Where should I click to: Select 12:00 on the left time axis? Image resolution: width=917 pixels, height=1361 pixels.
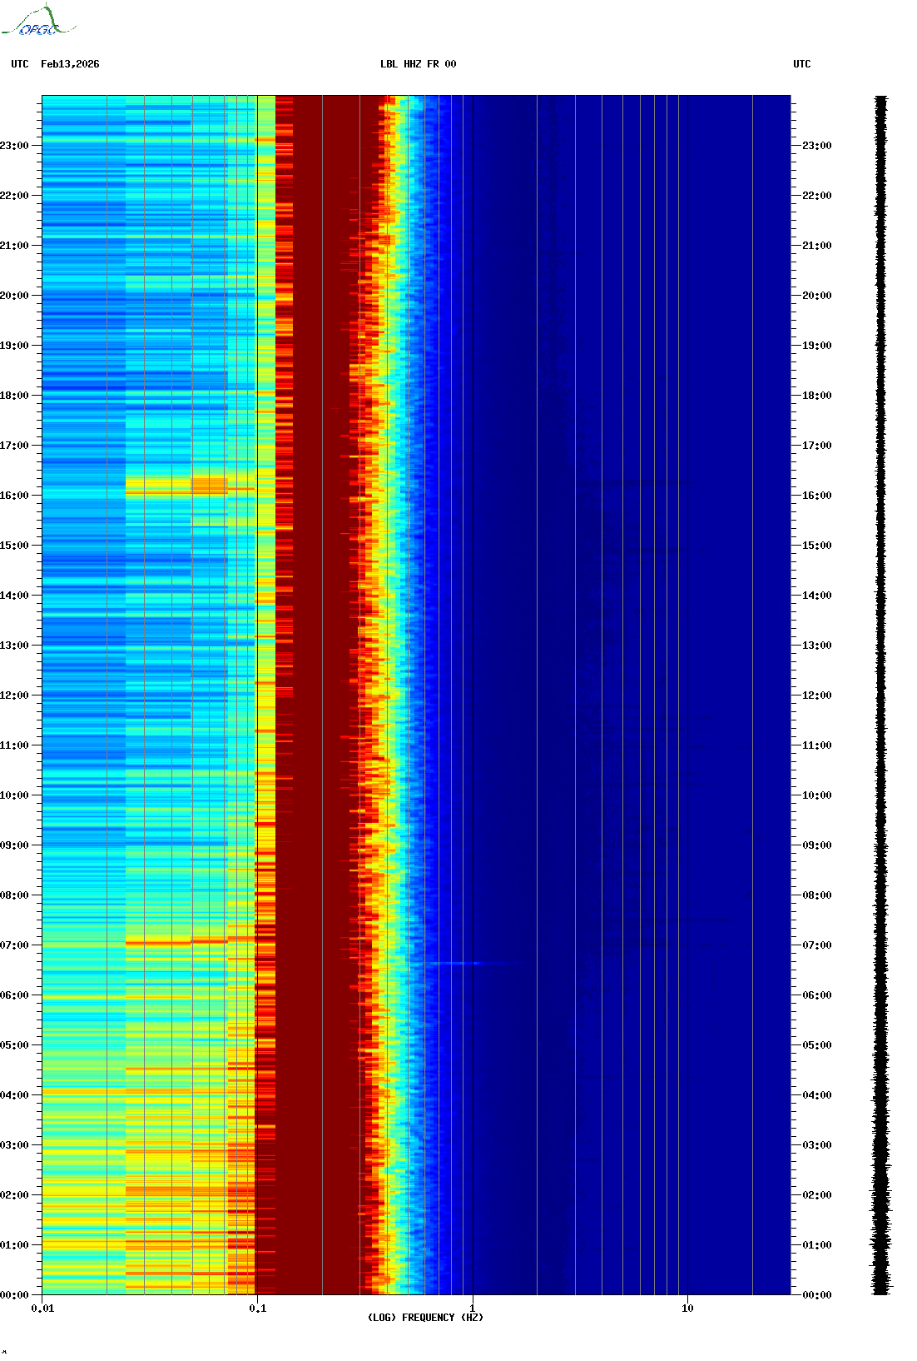click(14, 695)
